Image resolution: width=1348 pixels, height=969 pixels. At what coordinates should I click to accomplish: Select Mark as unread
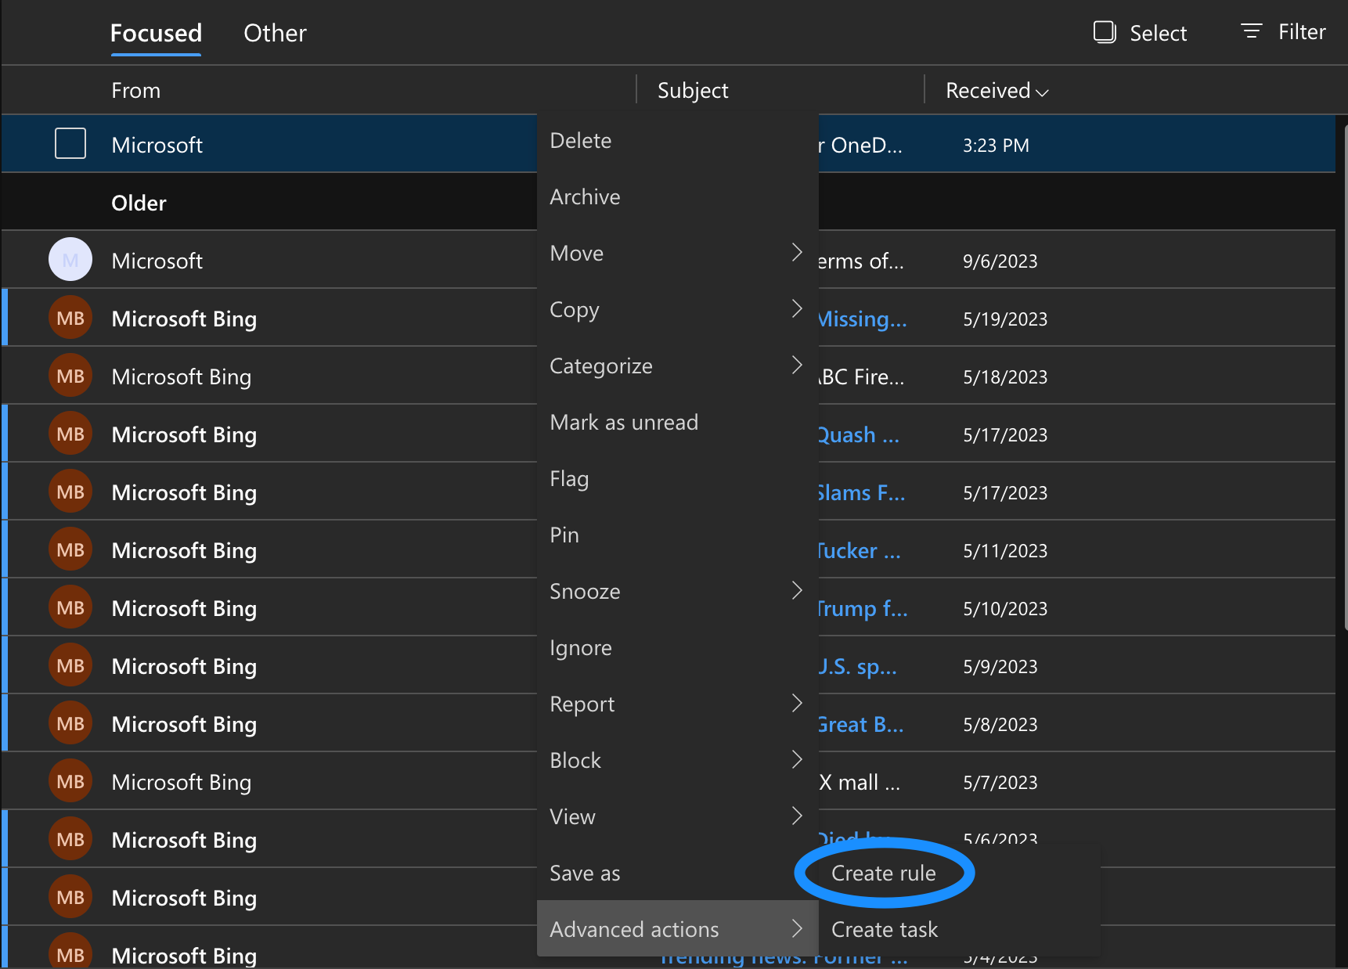[x=624, y=422]
